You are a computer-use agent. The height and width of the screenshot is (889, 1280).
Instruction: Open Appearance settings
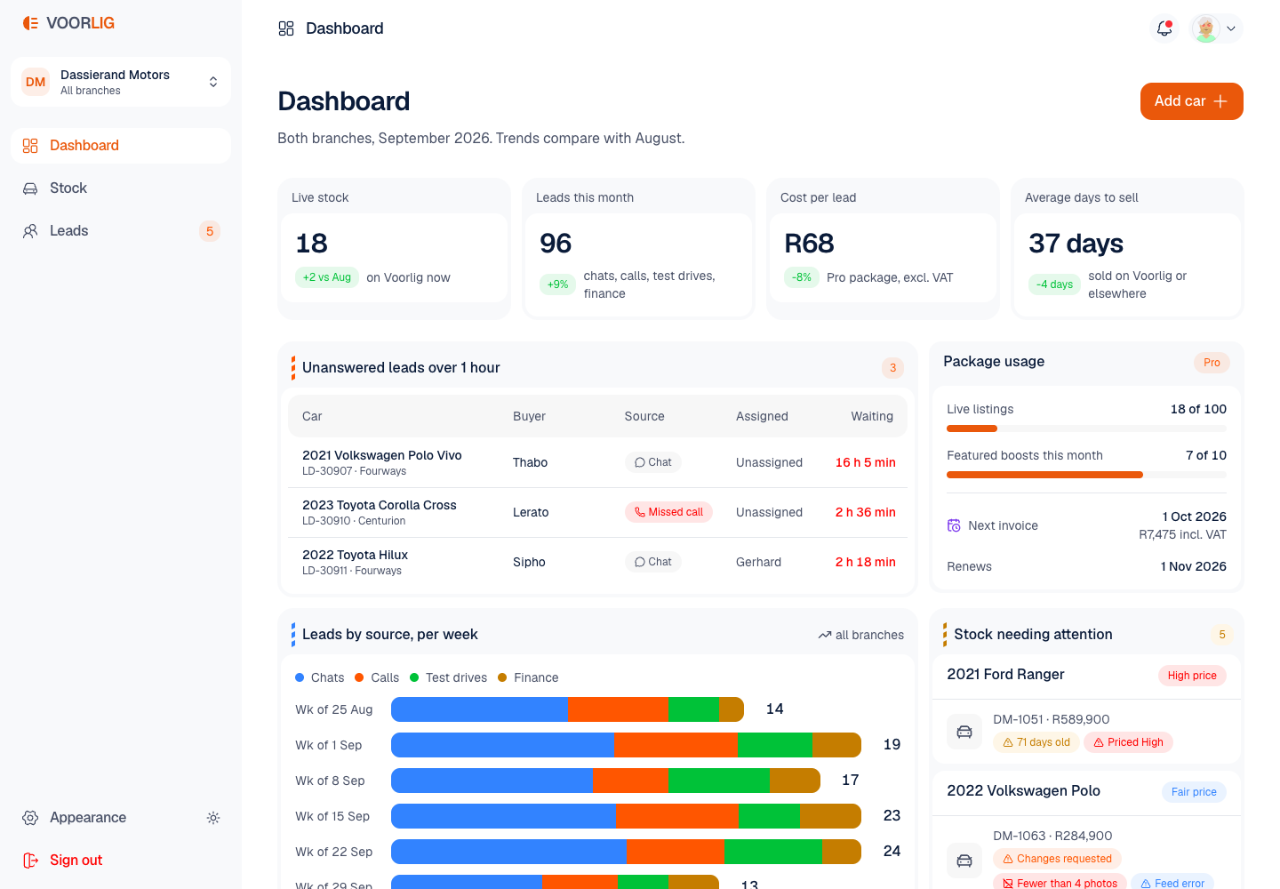point(121,818)
